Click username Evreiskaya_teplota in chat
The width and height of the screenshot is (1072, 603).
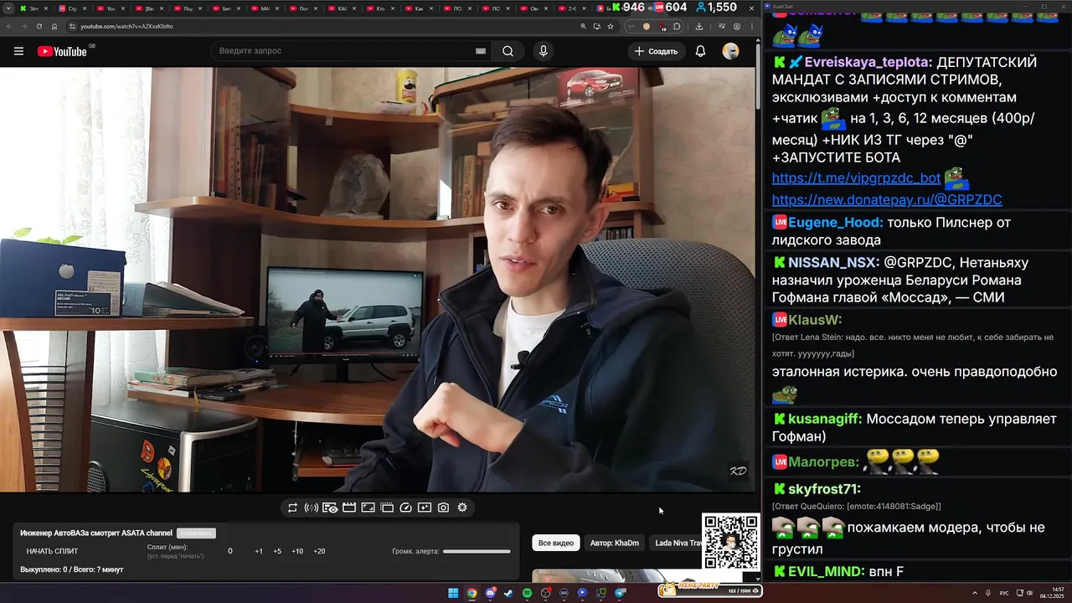point(867,63)
